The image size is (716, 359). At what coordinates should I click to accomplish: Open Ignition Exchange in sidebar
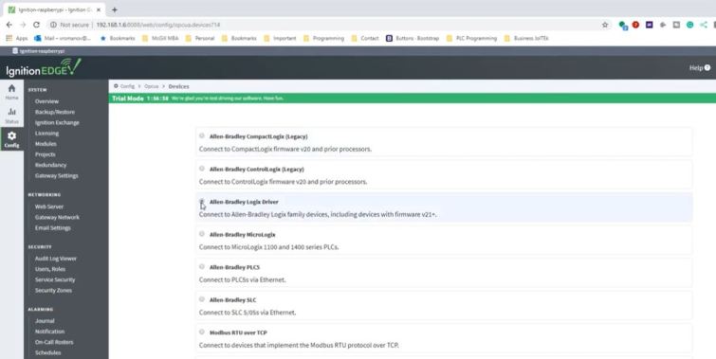click(x=57, y=123)
